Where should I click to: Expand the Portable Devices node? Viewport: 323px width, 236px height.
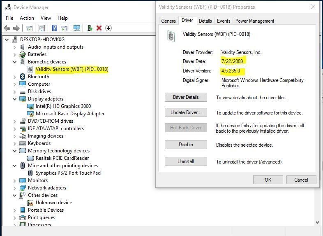coord(14,210)
